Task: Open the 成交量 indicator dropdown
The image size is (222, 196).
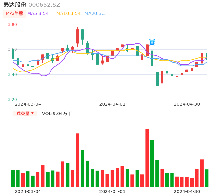Action: (x=25, y=114)
